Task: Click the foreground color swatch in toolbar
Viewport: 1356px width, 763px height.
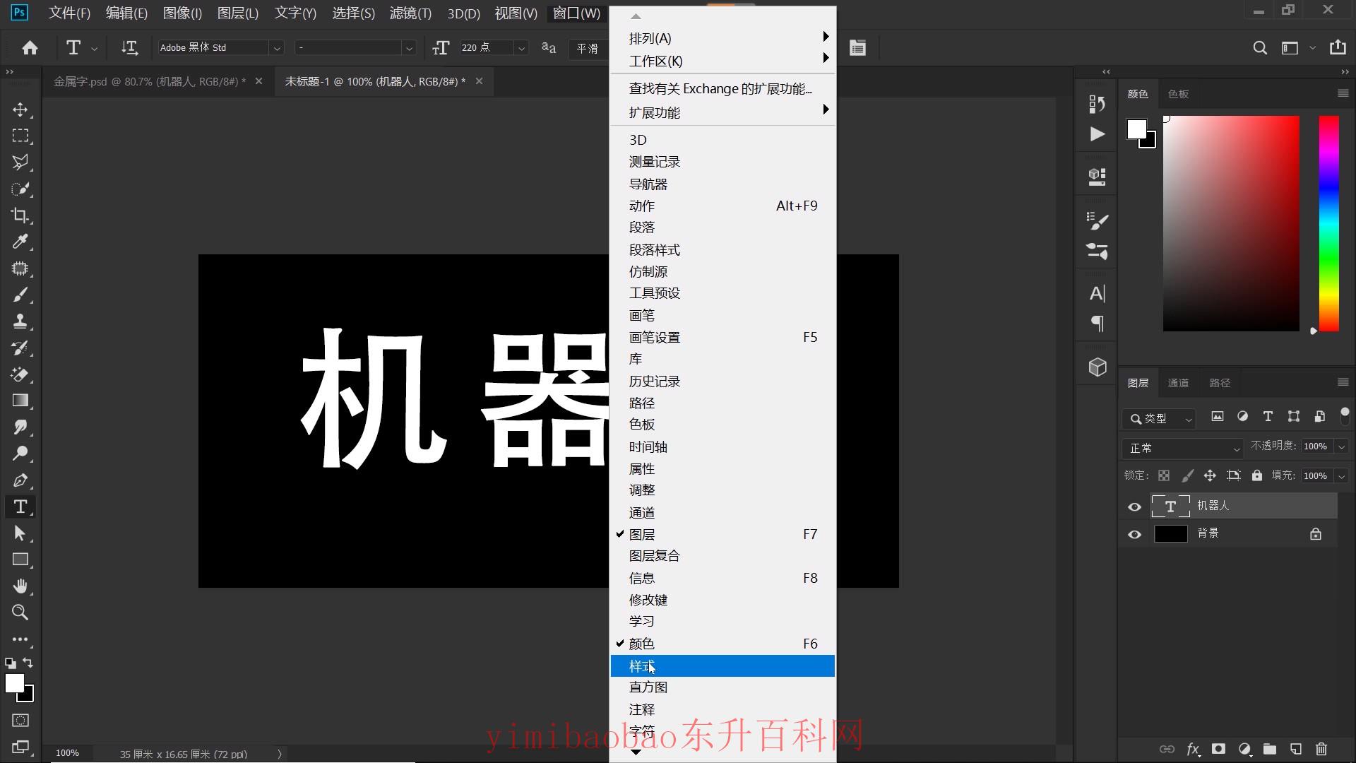Action: 14,683
